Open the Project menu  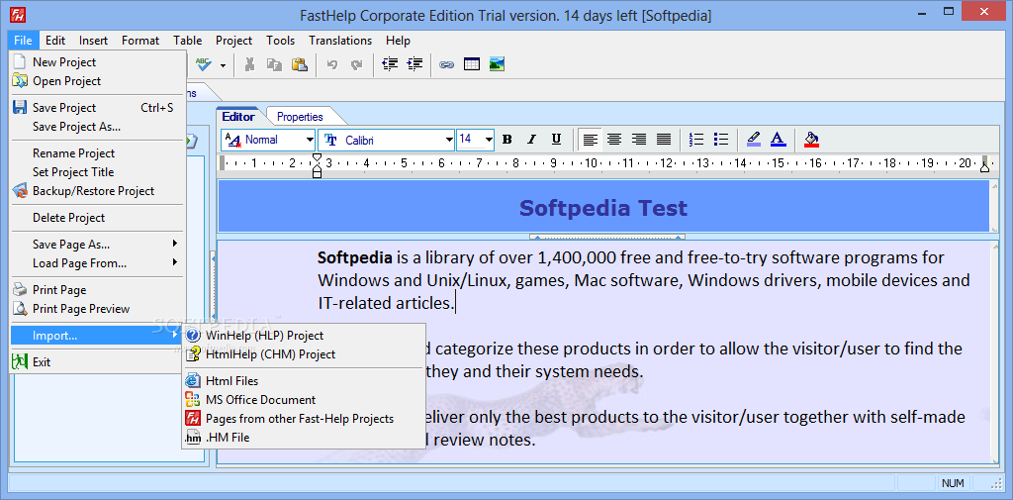233,41
